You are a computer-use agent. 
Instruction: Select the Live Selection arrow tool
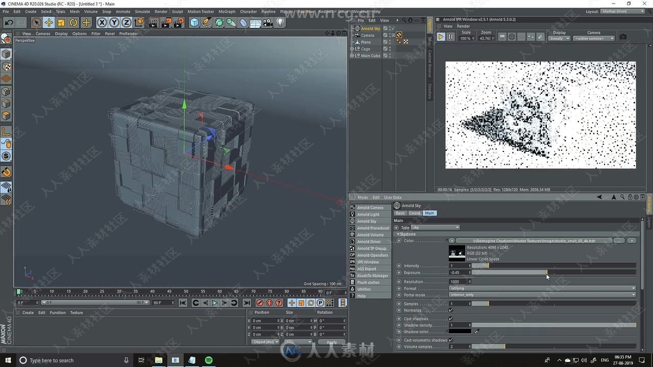(36, 22)
